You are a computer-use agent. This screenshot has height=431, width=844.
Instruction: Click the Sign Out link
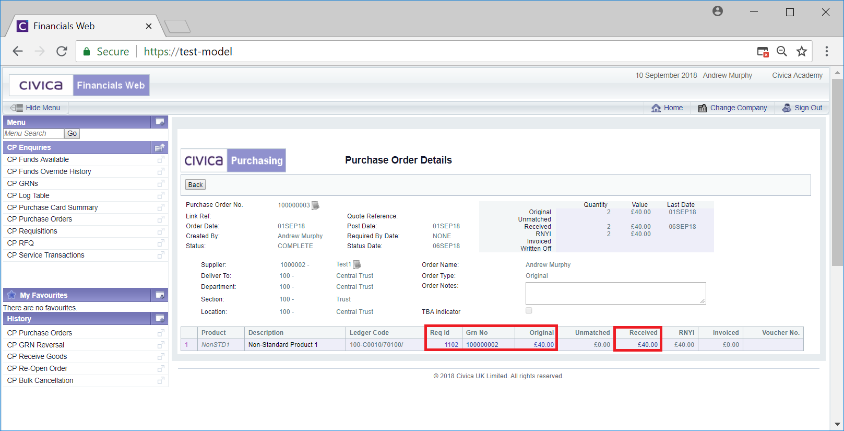click(x=809, y=108)
